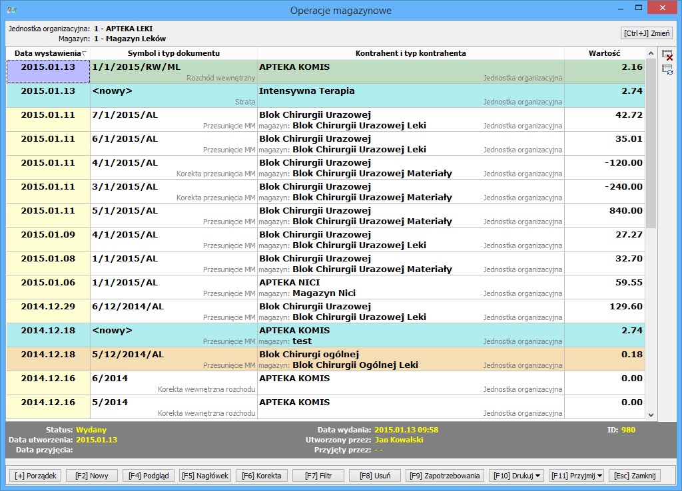Open the [F11] Przyjmij dropdown
The height and width of the screenshot is (491, 682).
tap(576, 476)
